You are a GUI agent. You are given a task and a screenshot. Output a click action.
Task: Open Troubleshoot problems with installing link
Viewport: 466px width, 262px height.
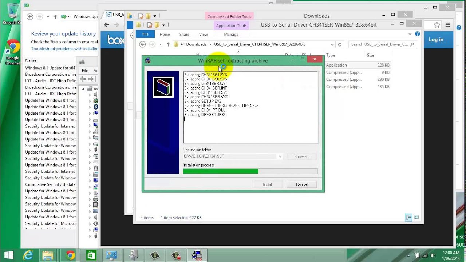pyautogui.click(x=64, y=49)
